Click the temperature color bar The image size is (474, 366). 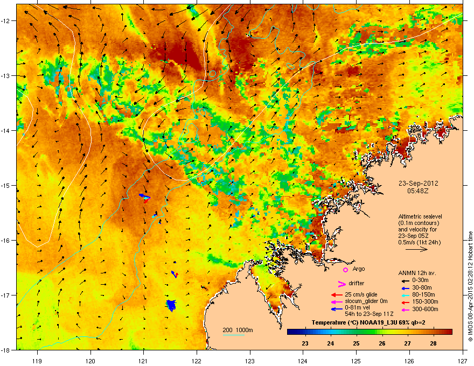(x=370, y=332)
